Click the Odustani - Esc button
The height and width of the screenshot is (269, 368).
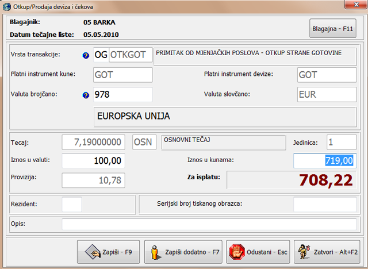click(x=257, y=252)
